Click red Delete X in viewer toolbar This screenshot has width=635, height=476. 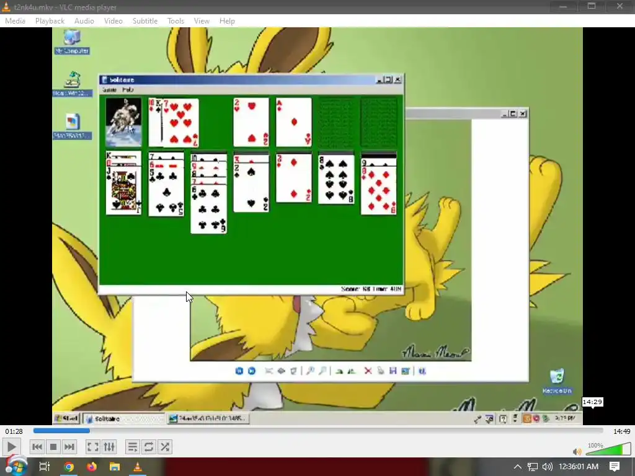368,371
